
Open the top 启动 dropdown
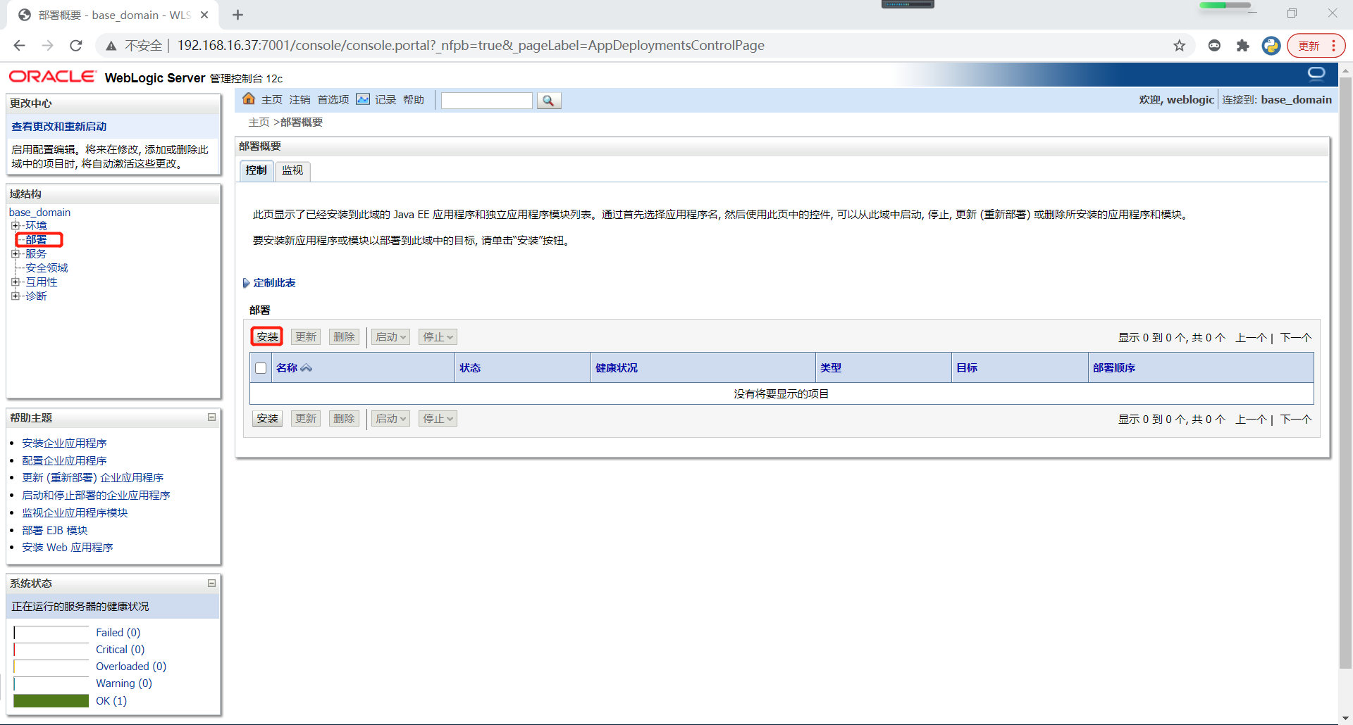pyautogui.click(x=390, y=337)
